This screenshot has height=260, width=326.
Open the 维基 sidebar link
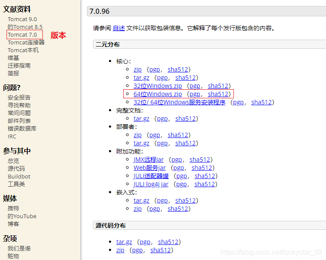13,58
